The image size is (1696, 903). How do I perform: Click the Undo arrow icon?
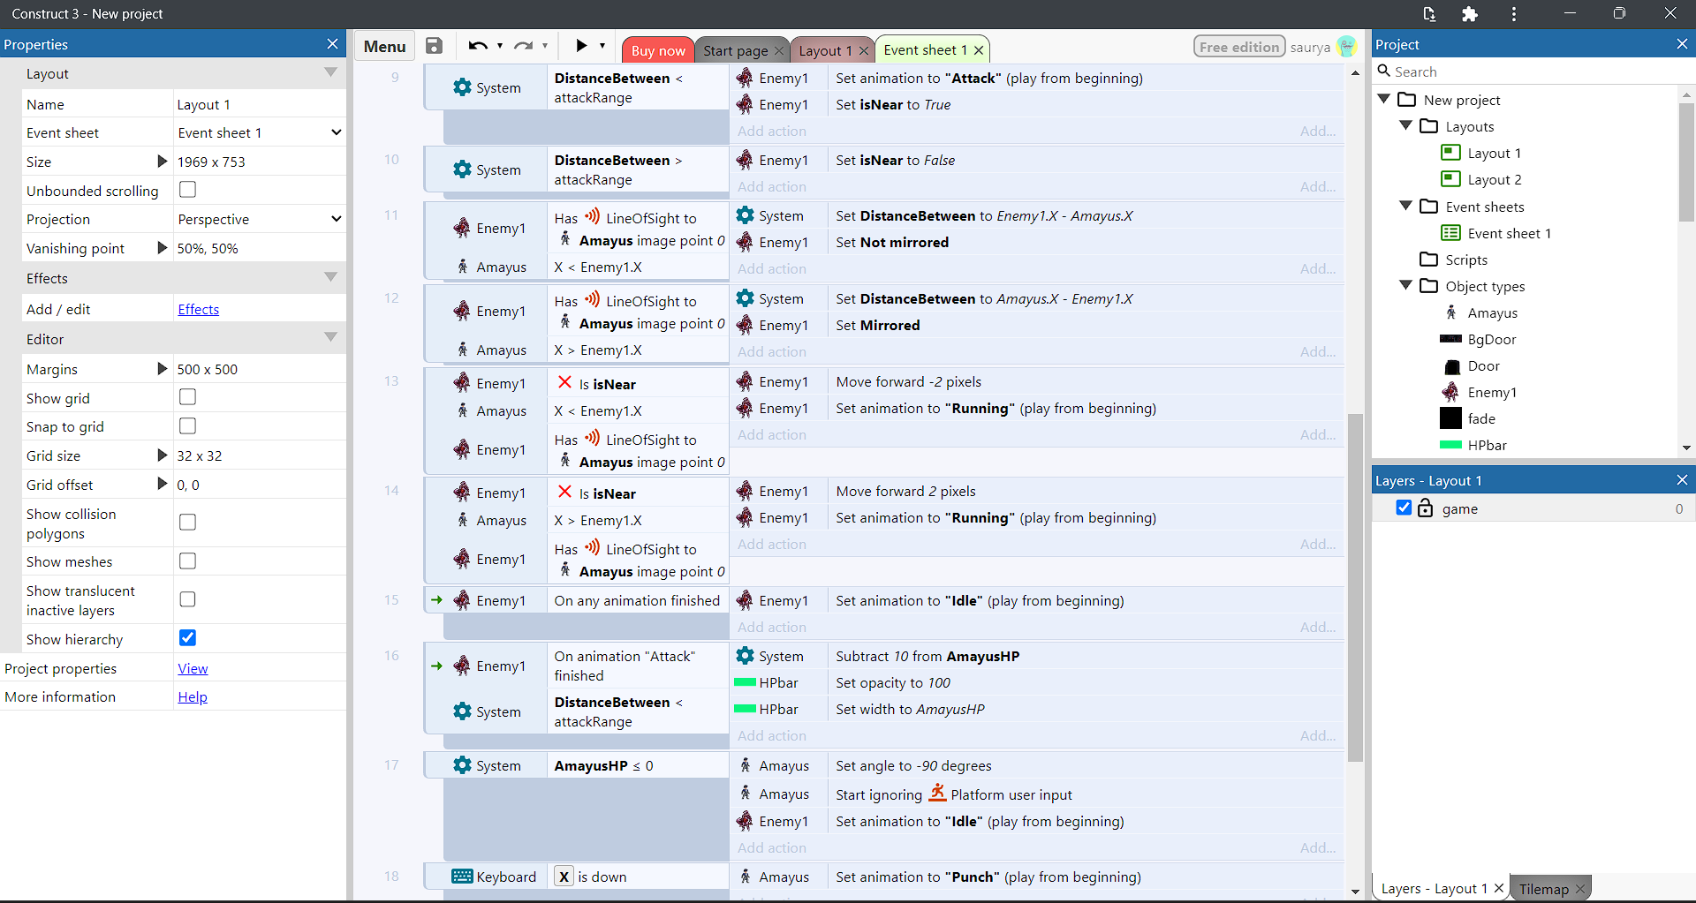[x=478, y=46]
